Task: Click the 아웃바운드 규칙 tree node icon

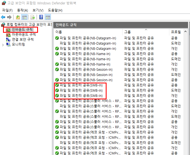Action: click(8, 35)
